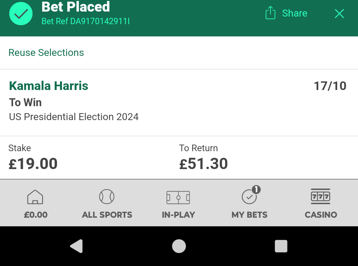
Task: Click the Share text button
Action: (x=295, y=13)
